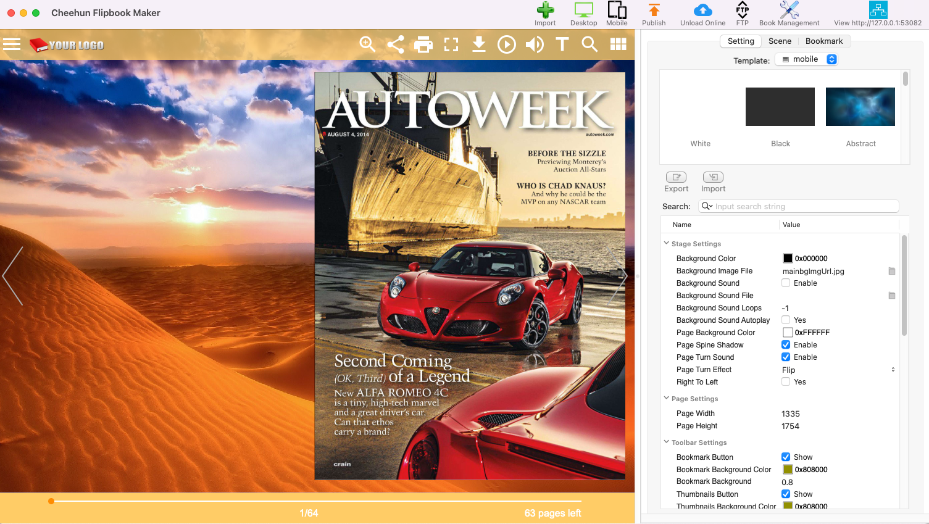Screen dimensions: 929x524
Task: Click the Page Width value 1335
Action: [790, 414]
